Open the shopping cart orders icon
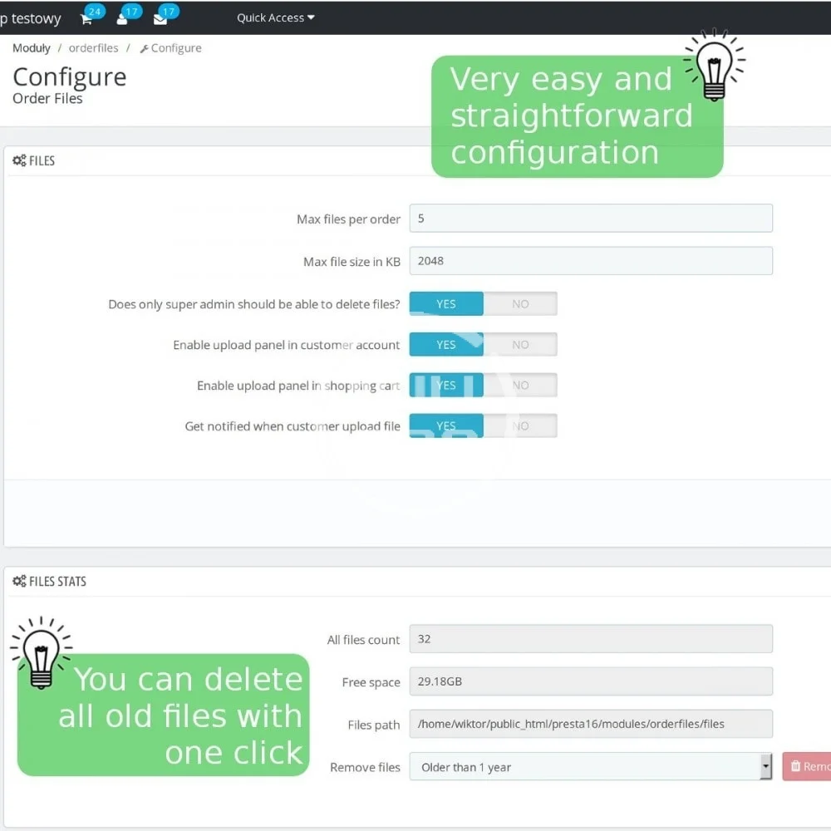The height and width of the screenshot is (831, 831). (86, 18)
